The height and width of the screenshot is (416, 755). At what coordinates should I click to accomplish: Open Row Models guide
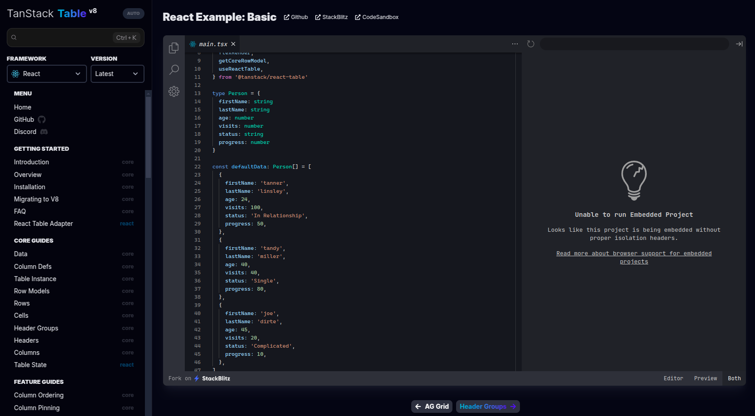pyautogui.click(x=74, y=291)
